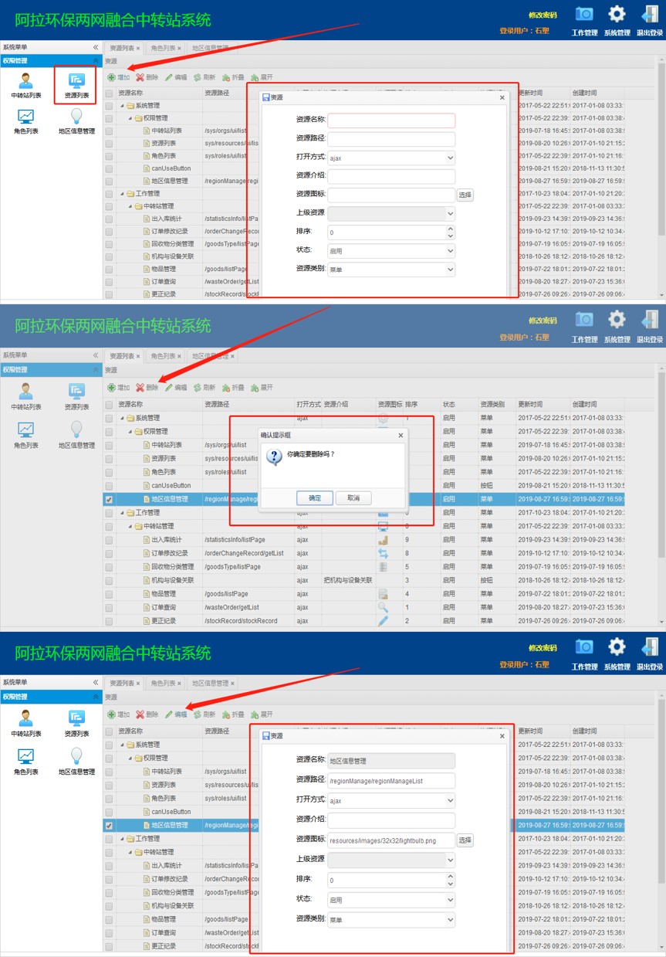The width and height of the screenshot is (666, 957).
Task: Open 资源列表 sidebar icon in bottom screenshot
Action: coord(76,718)
